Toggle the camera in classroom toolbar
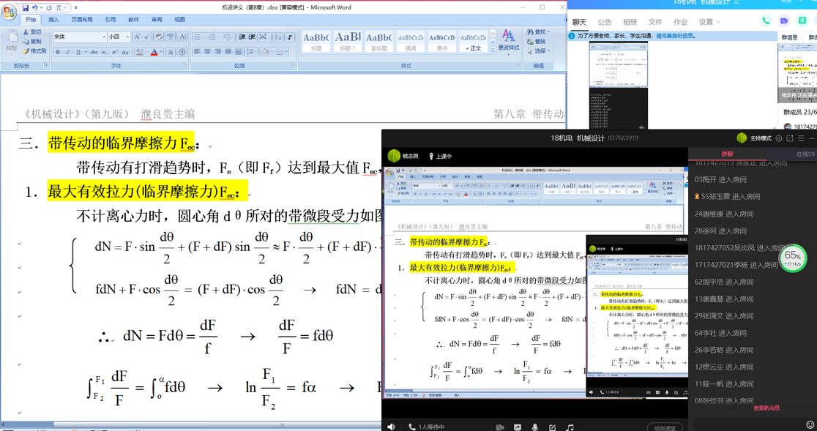 click(500, 427)
